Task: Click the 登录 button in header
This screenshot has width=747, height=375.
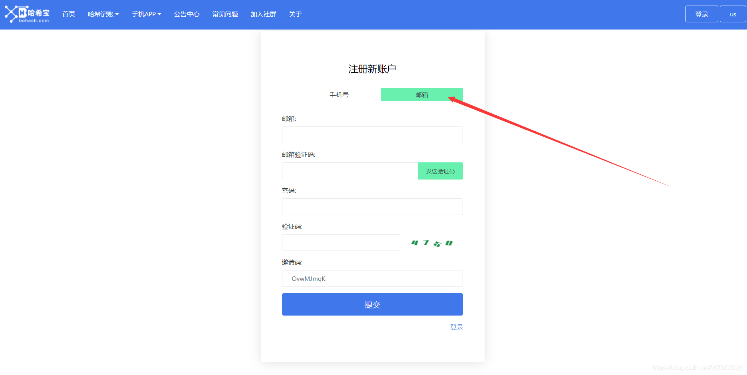Action: 701,14
